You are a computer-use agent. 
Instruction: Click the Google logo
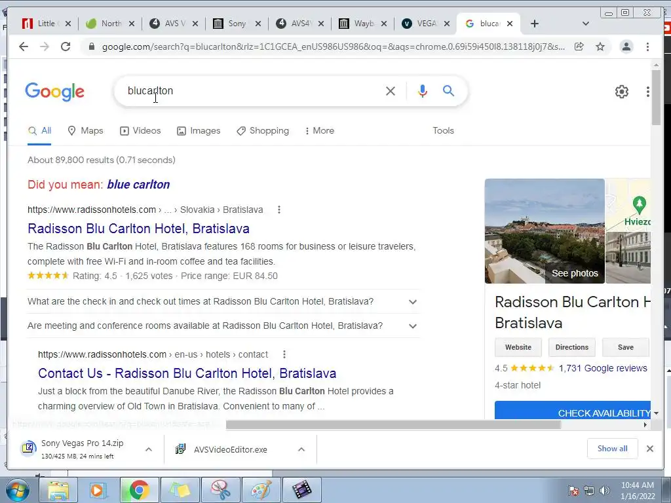click(x=55, y=92)
